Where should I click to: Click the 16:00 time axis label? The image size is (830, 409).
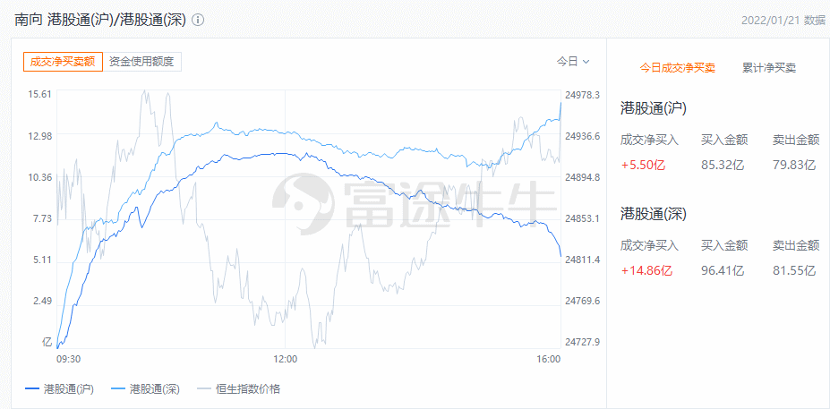(548, 359)
